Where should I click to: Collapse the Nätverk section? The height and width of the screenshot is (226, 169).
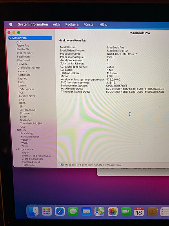(15, 130)
